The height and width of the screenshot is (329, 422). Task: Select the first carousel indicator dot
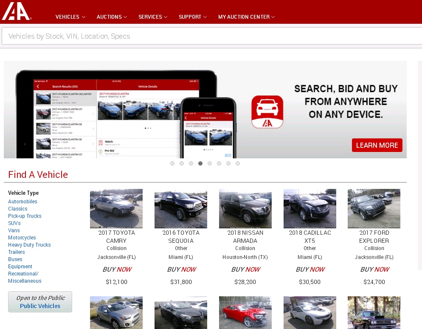pos(172,163)
